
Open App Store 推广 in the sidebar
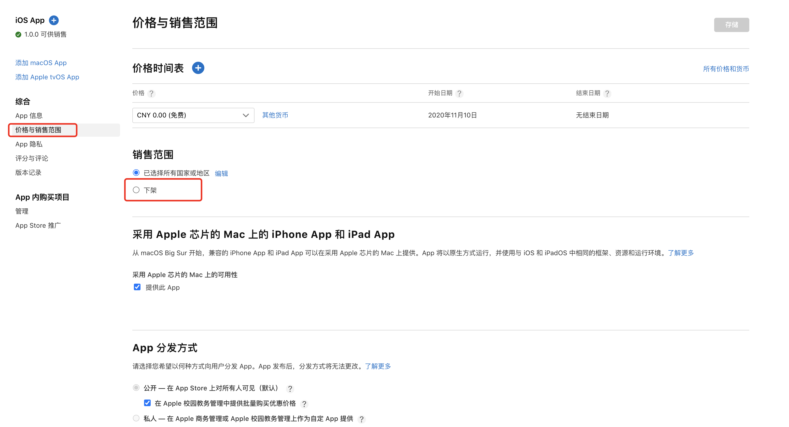38,225
